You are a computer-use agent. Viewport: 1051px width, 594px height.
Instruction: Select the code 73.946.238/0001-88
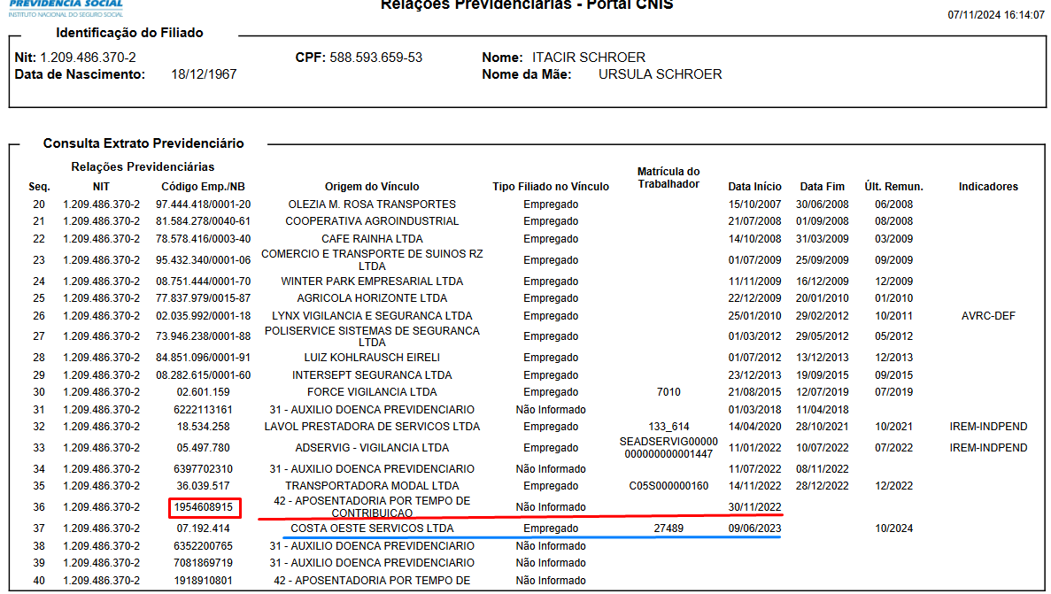pyautogui.click(x=203, y=336)
